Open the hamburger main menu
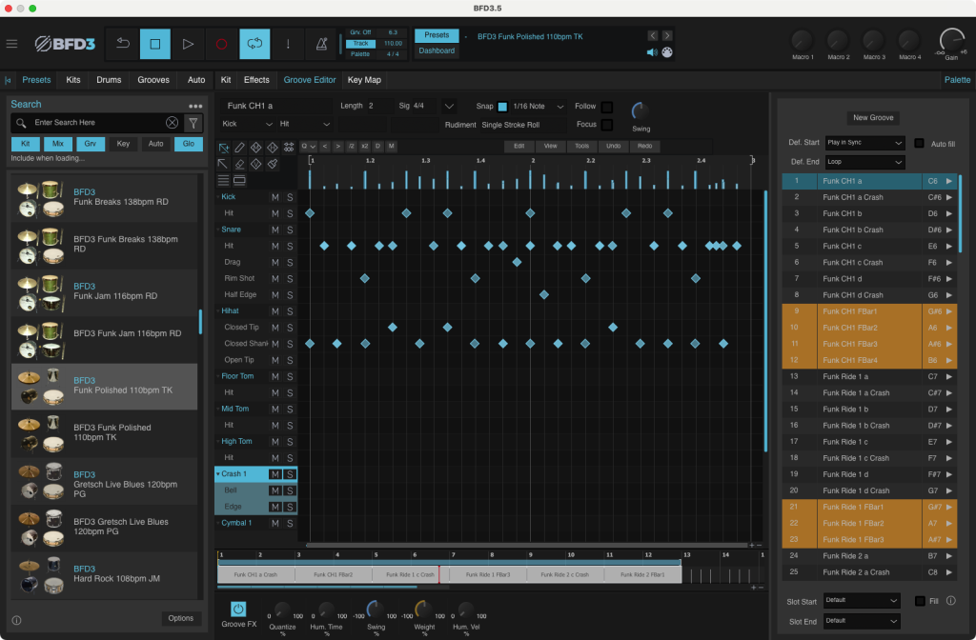 coord(11,44)
